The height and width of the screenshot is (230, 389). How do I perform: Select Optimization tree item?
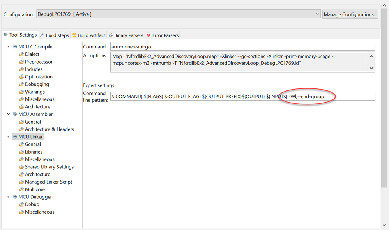click(x=39, y=77)
